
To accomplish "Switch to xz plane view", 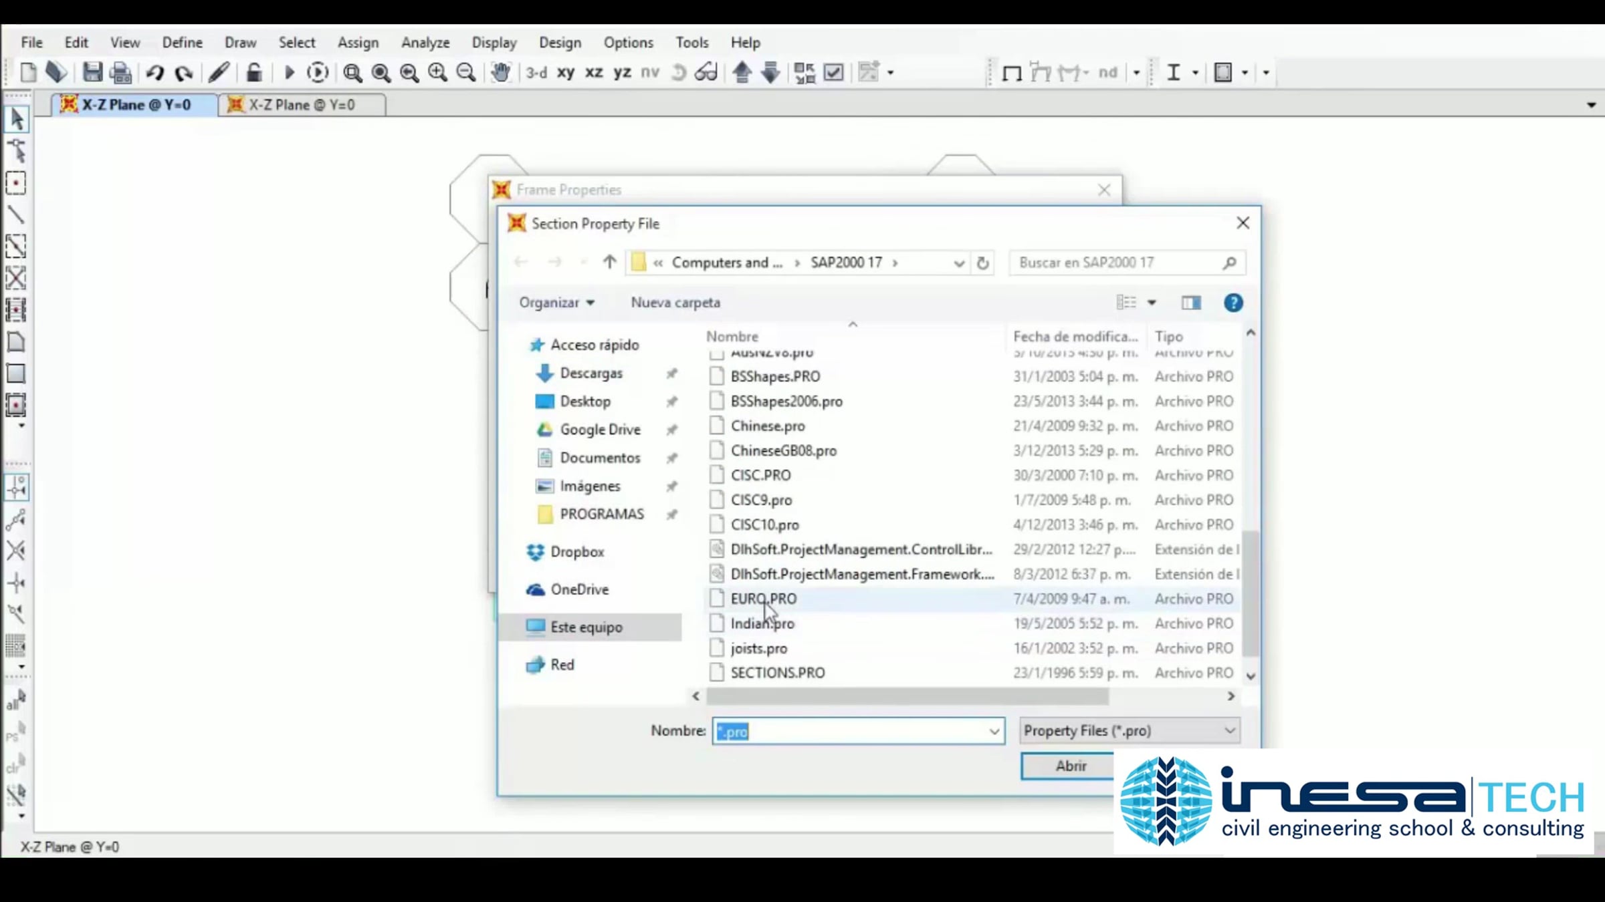I will (x=594, y=72).
